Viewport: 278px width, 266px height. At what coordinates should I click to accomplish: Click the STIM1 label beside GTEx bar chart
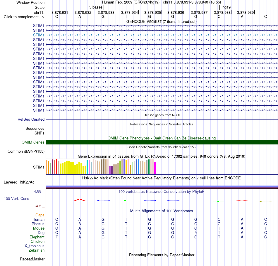point(38,167)
